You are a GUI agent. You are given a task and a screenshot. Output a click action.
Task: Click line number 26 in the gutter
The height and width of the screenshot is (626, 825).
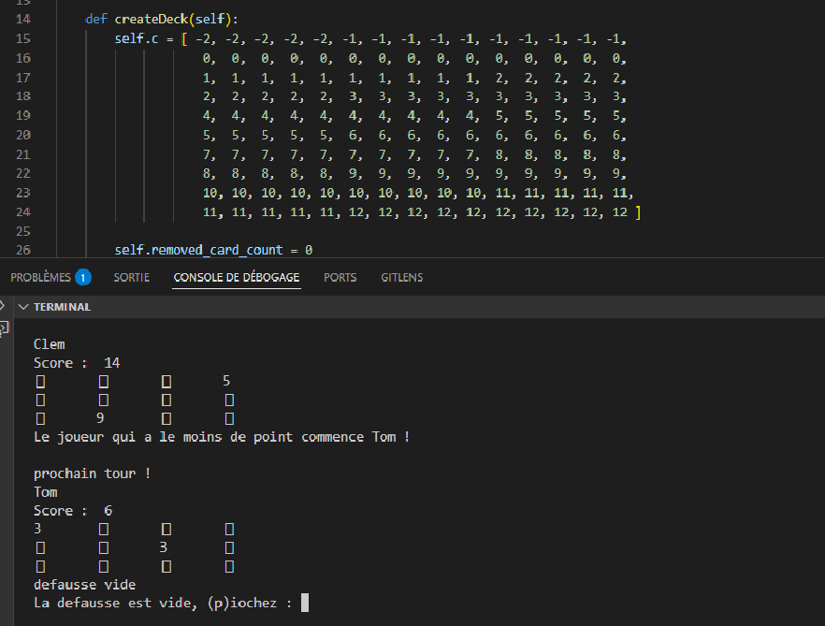[x=23, y=250]
